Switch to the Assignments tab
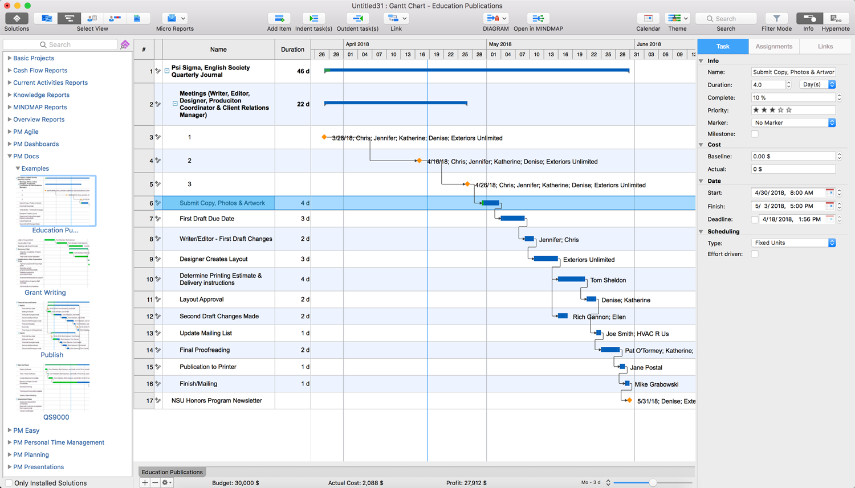The height and width of the screenshot is (488, 855). pos(773,47)
